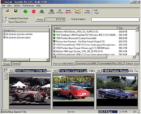Enable the Show Filtered Posts checkbox
This screenshot has width=141, height=114.
[6, 22]
